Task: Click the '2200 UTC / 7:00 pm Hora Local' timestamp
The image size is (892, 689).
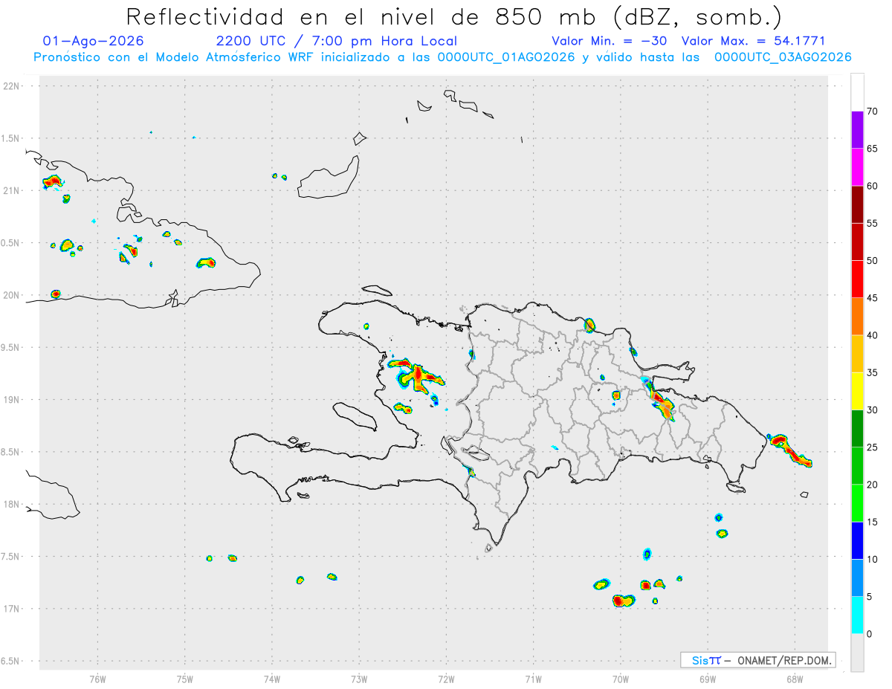Action: [x=337, y=41]
